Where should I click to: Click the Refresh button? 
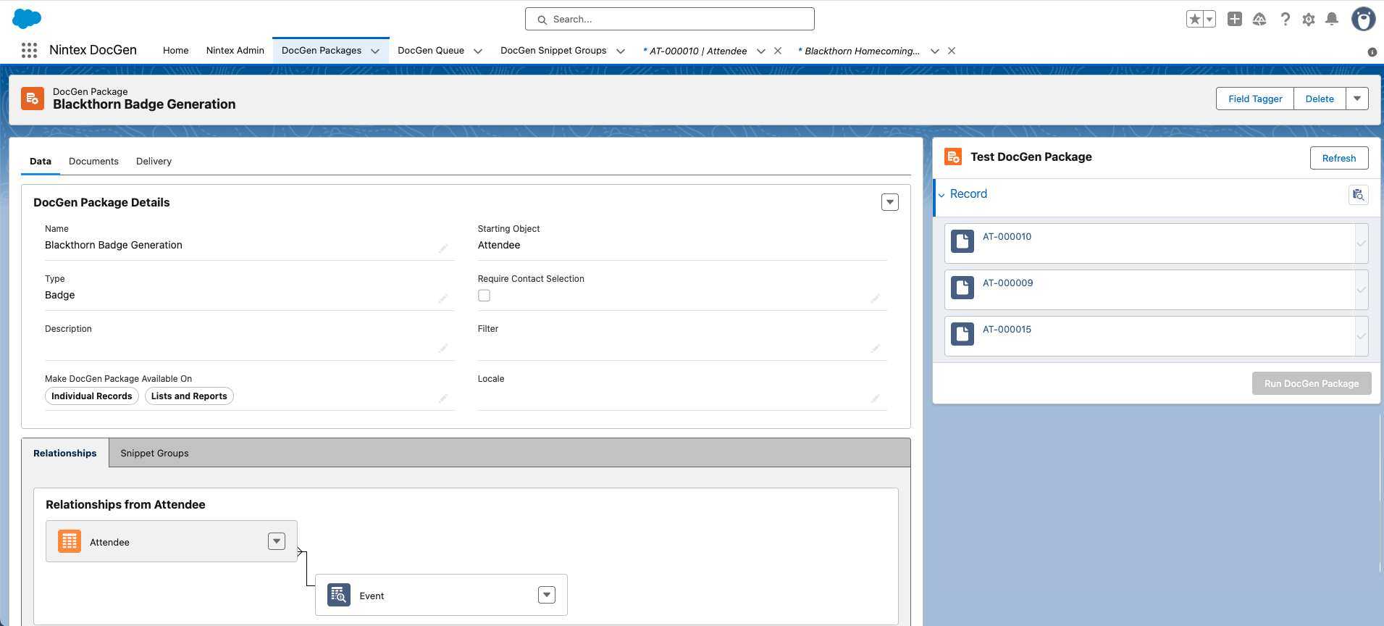tap(1339, 158)
